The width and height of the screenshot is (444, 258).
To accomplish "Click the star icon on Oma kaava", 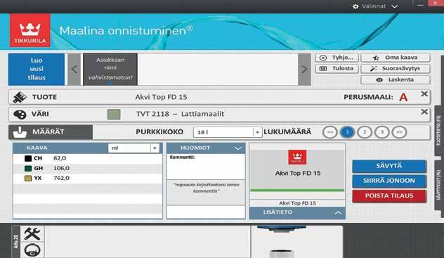I will coord(376,58).
